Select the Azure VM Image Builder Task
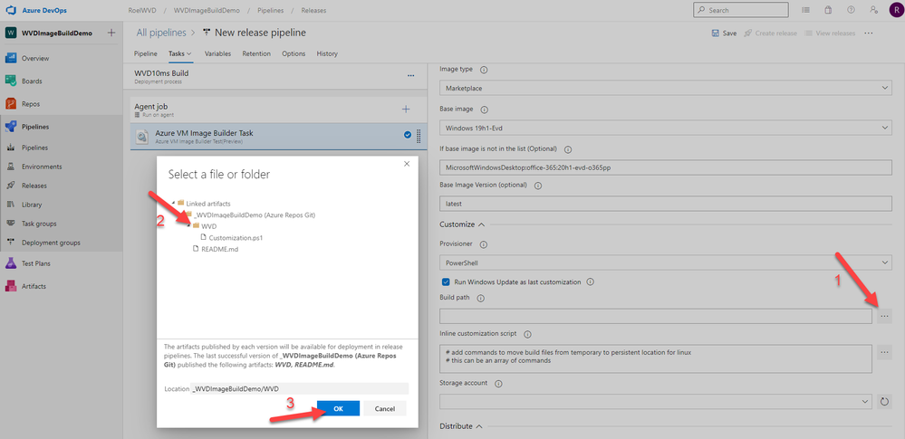 point(279,136)
